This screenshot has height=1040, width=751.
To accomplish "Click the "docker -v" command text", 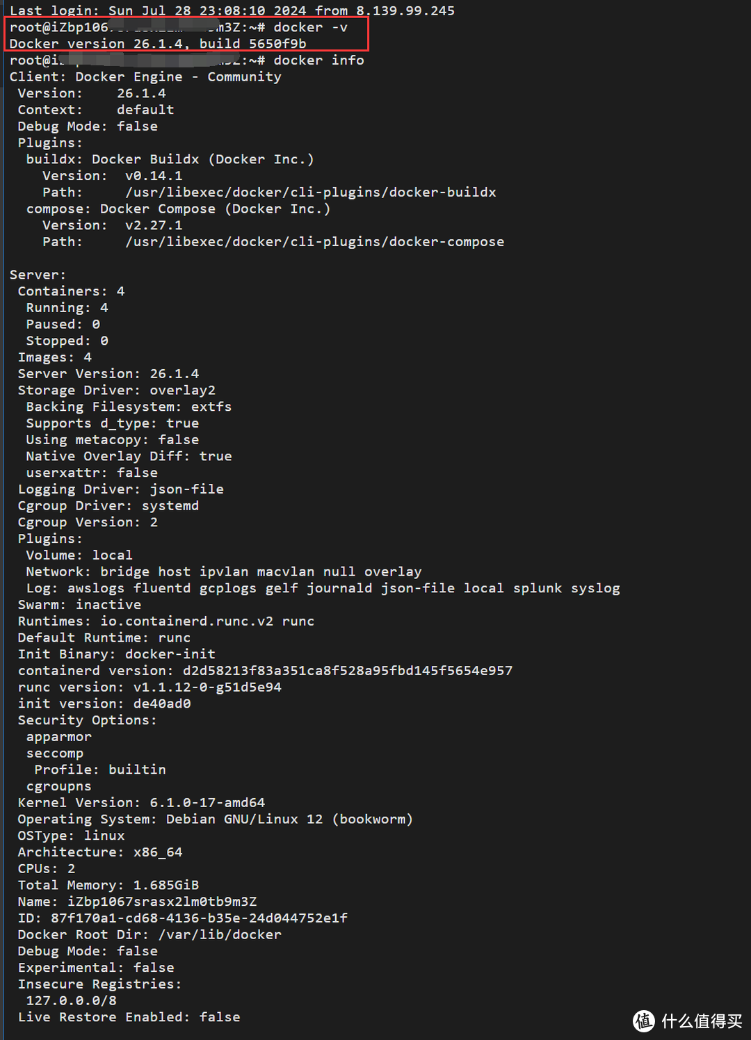I will click(310, 27).
